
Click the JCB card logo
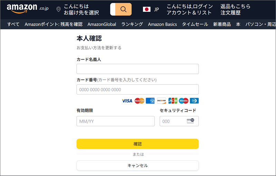(173, 101)
